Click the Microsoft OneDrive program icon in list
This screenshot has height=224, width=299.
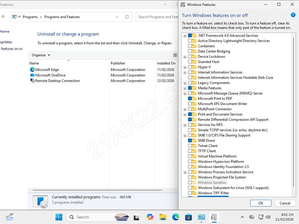32,75
